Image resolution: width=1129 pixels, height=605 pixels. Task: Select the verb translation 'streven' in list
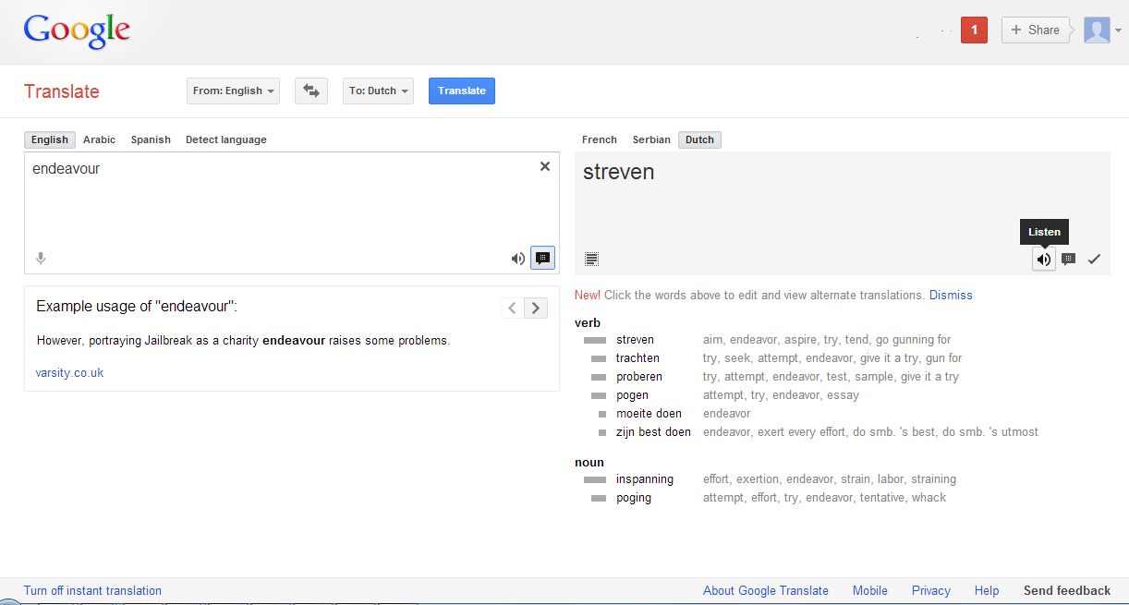click(x=635, y=340)
